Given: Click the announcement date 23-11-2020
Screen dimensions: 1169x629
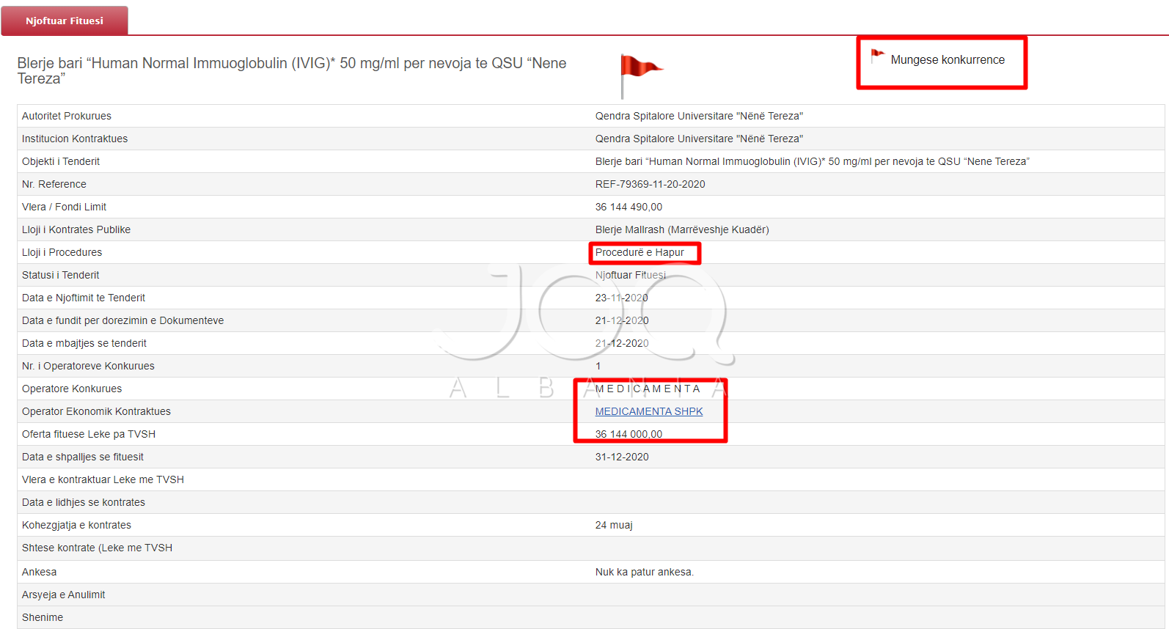Looking at the screenshot, I should [621, 298].
